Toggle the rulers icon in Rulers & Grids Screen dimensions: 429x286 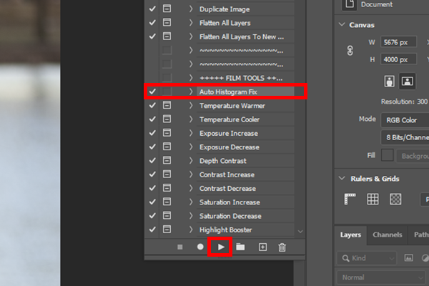pos(350,199)
